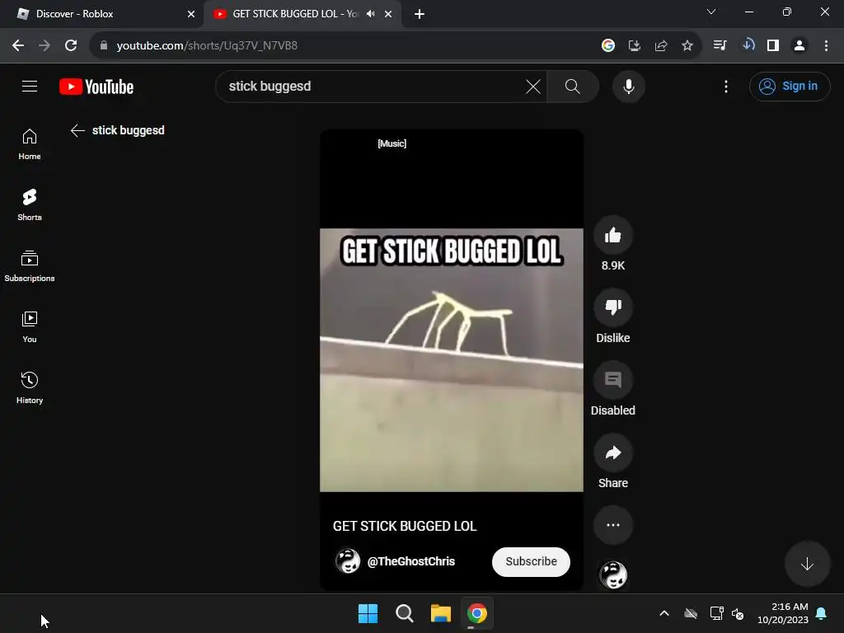Screen dimensions: 844x633
Task: Open Home in sidebar
Action: tap(30, 144)
